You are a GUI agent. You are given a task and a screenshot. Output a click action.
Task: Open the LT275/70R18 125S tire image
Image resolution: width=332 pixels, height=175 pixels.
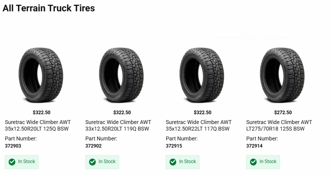click(x=283, y=75)
